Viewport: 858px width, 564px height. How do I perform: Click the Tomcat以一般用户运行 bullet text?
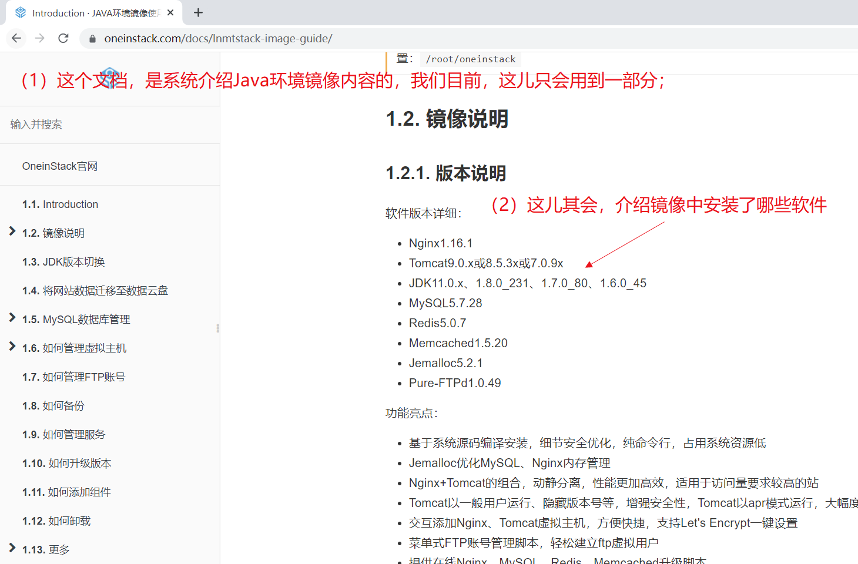634,503
